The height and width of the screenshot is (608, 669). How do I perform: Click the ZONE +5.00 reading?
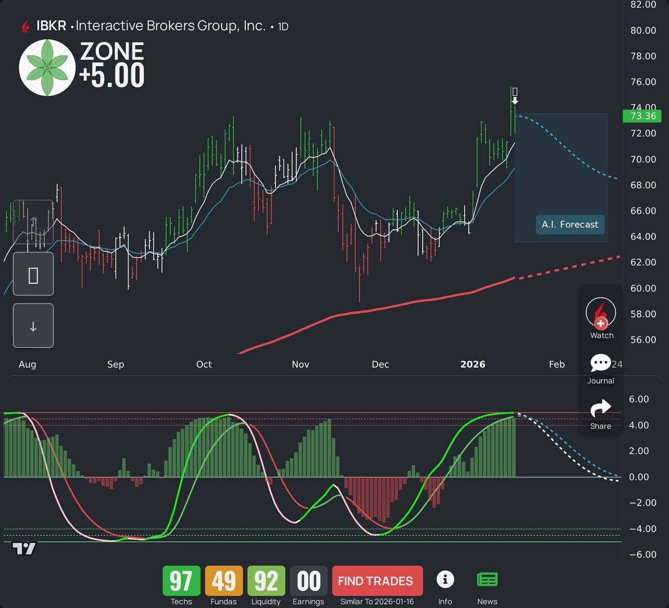tap(112, 65)
